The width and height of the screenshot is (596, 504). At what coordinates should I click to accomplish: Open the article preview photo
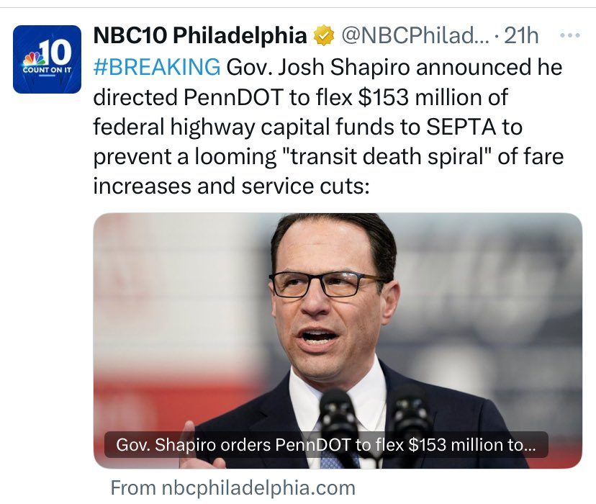pos(337,324)
